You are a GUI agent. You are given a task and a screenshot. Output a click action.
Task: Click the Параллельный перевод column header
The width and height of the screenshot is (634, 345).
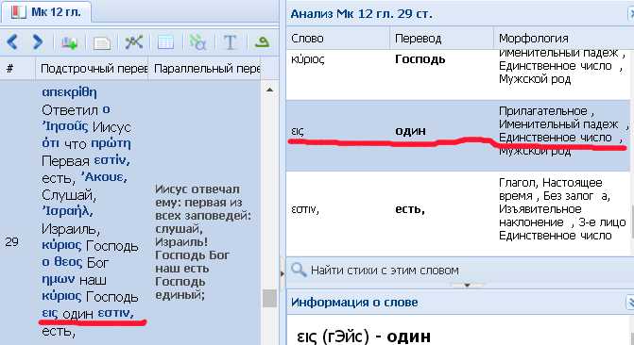point(205,69)
